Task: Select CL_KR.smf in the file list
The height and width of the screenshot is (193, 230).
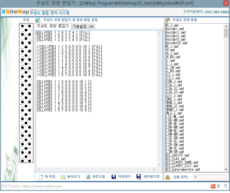Action: 172,71
